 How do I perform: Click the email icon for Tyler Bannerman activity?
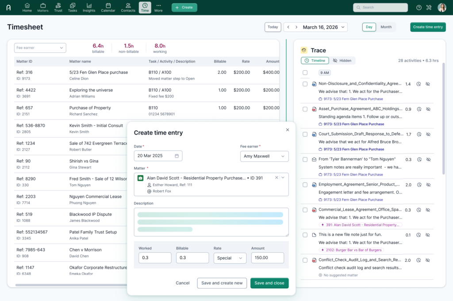point(314,160)
